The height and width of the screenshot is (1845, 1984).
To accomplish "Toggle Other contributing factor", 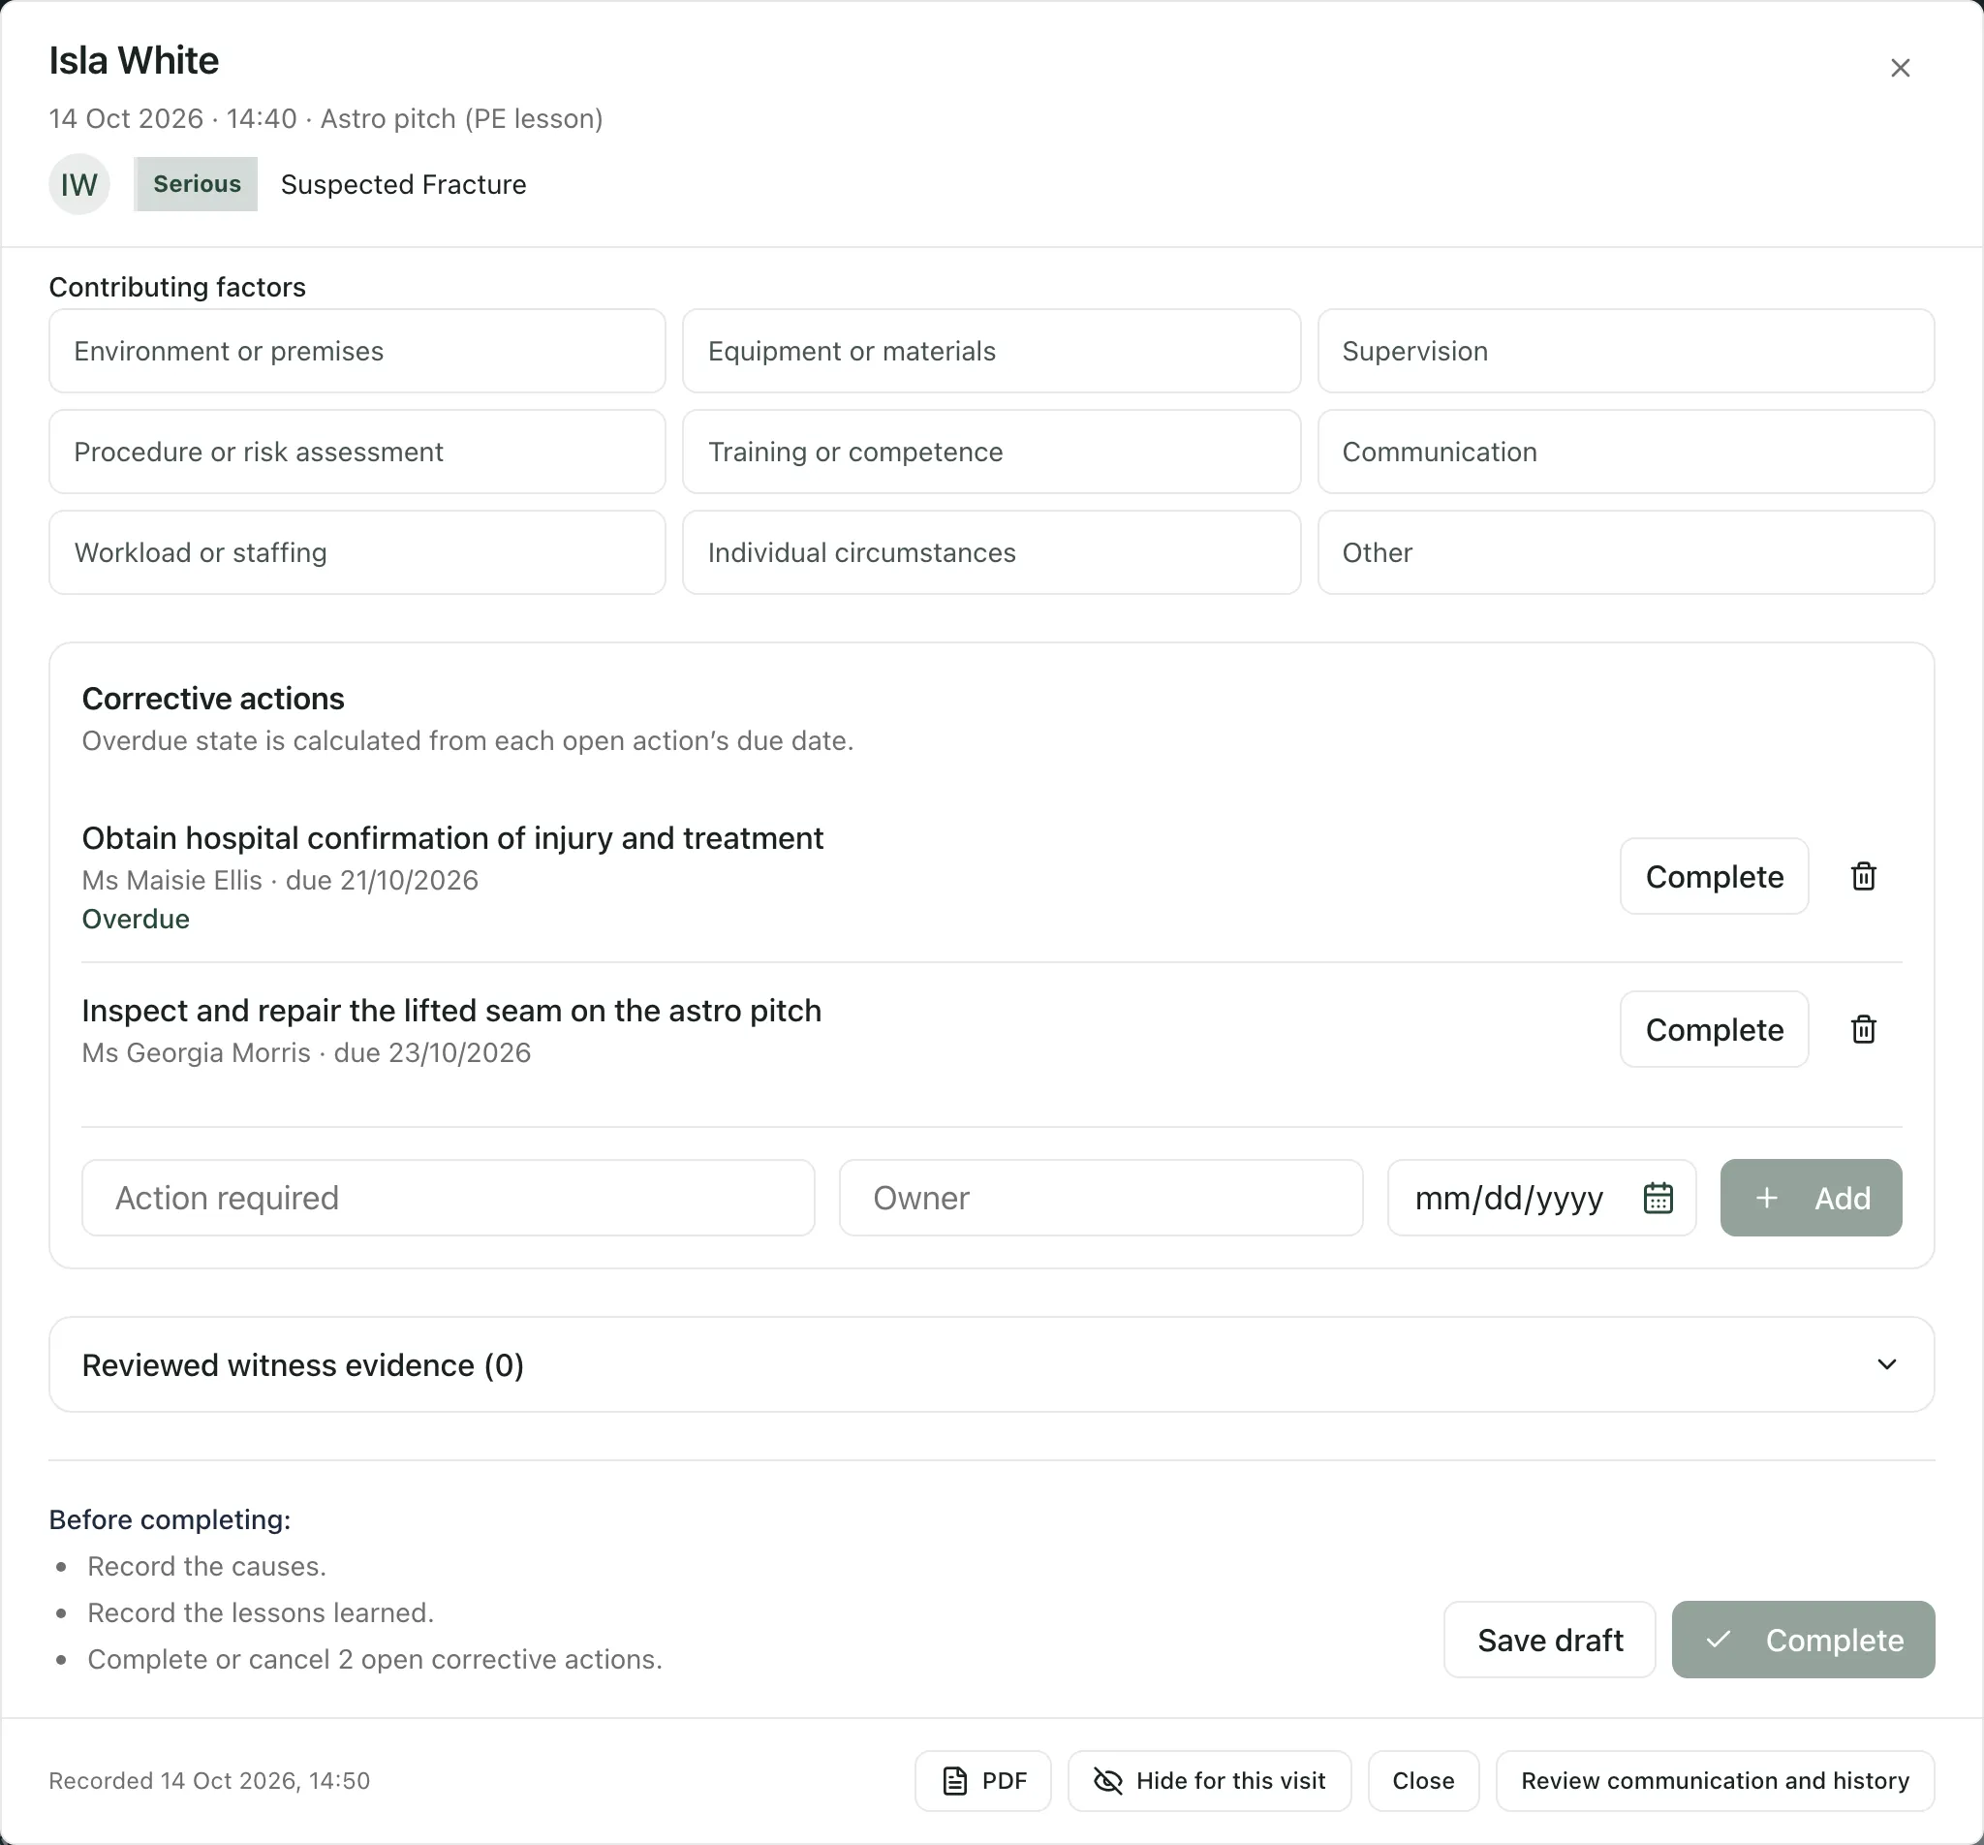I will [x=1626, y=552].
